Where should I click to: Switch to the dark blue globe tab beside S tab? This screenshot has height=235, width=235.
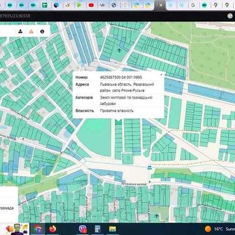click(x=56, y=5)
